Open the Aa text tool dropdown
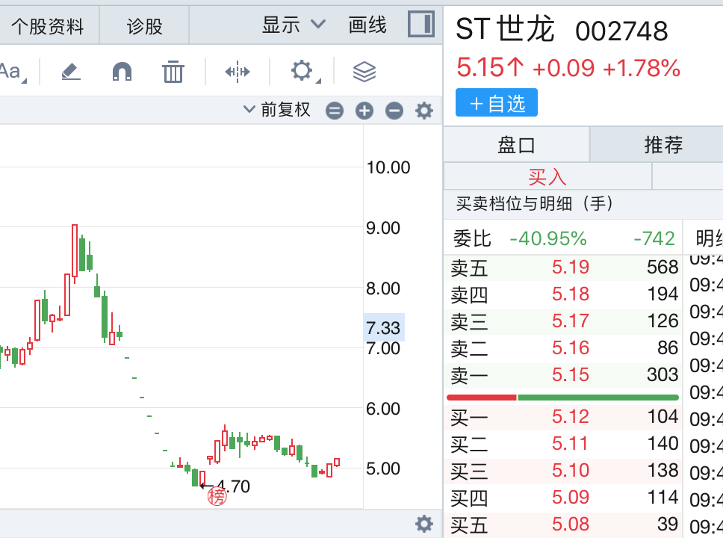This screenshot has height=538, width=723. click(x=13, y=72)
